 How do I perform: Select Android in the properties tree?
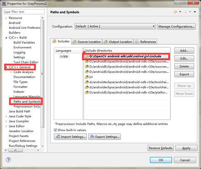click(x=15, y=23)
